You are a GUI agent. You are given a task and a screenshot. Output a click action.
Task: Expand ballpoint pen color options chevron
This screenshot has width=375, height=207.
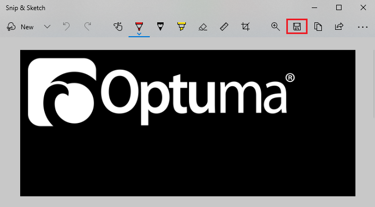pos(139,34)
